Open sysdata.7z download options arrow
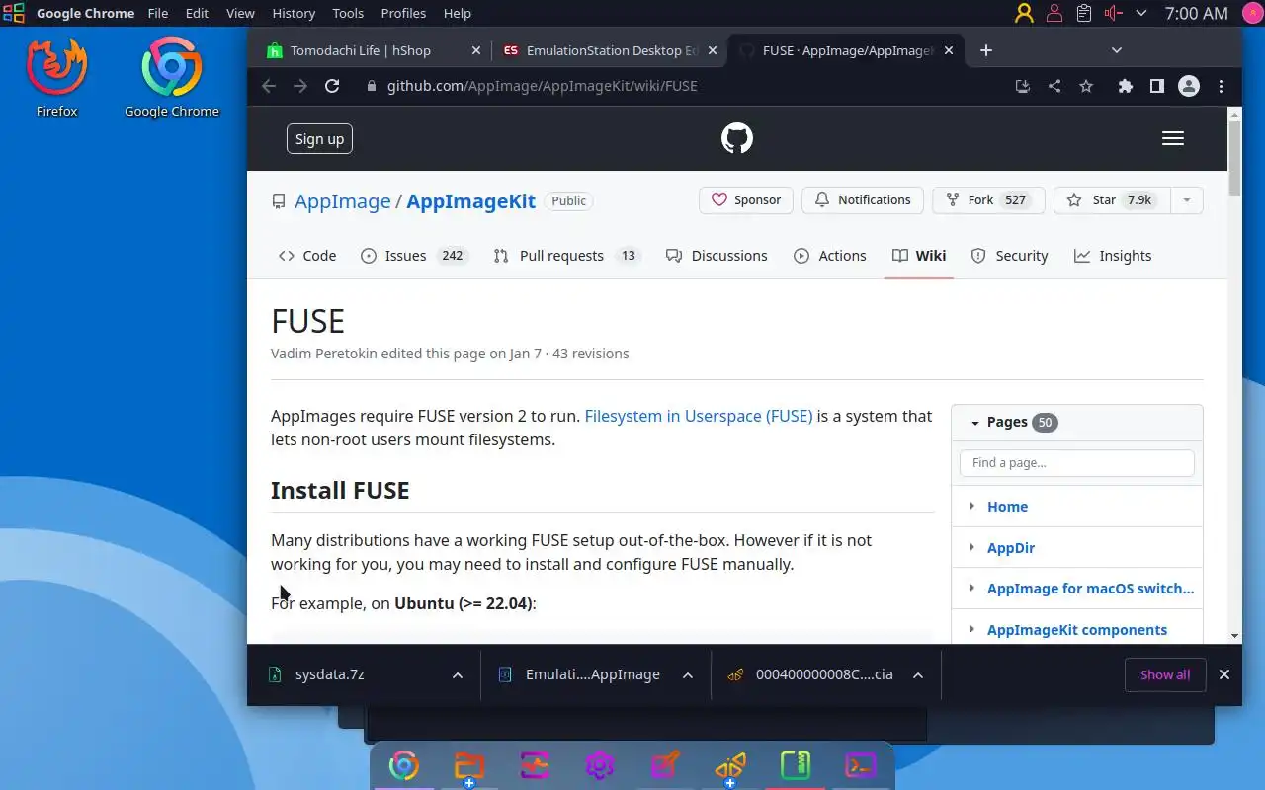 pos(458,675)
